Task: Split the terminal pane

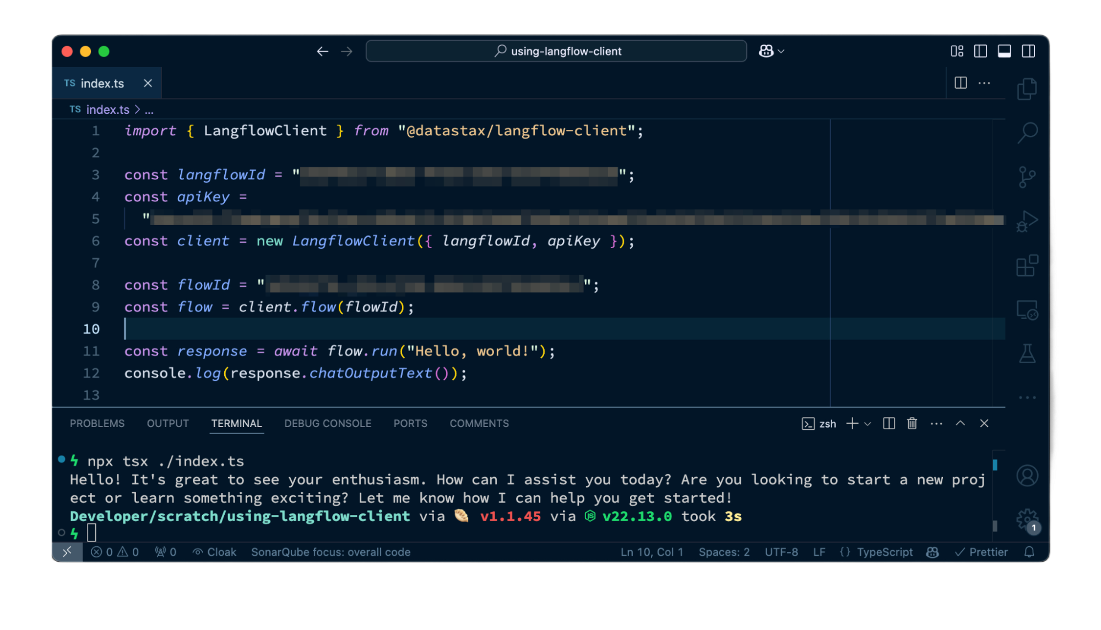Action: click(888, 424)
